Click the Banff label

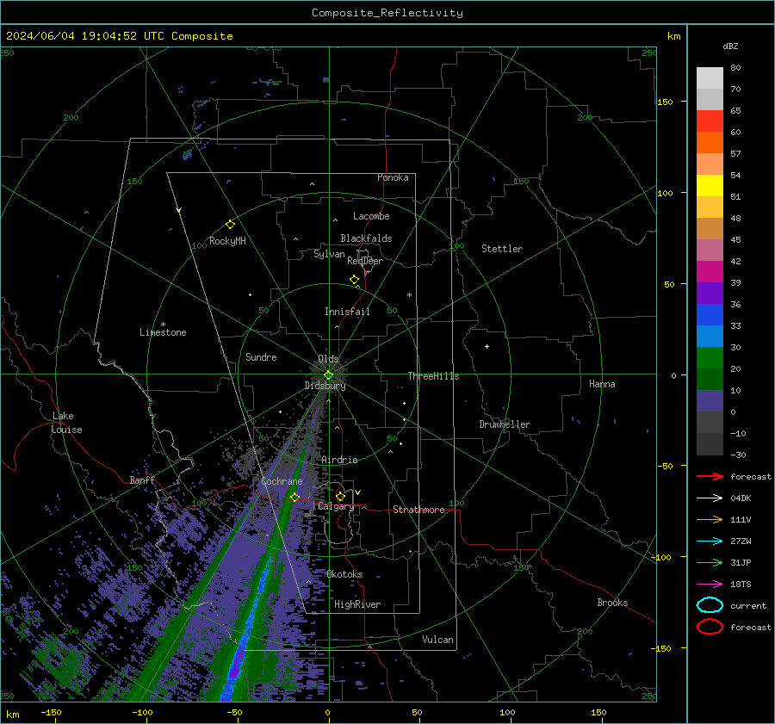(x=142, y=480)
